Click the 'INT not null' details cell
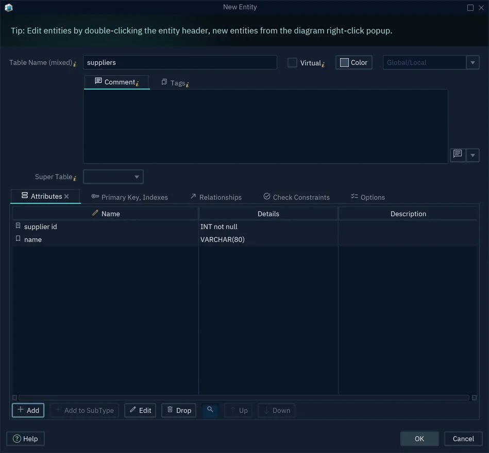The height and width of the screenshot is (453, 489). coord(268,226)
